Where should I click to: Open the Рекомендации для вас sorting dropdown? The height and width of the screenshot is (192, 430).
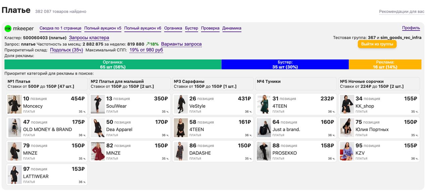[401, 11]
